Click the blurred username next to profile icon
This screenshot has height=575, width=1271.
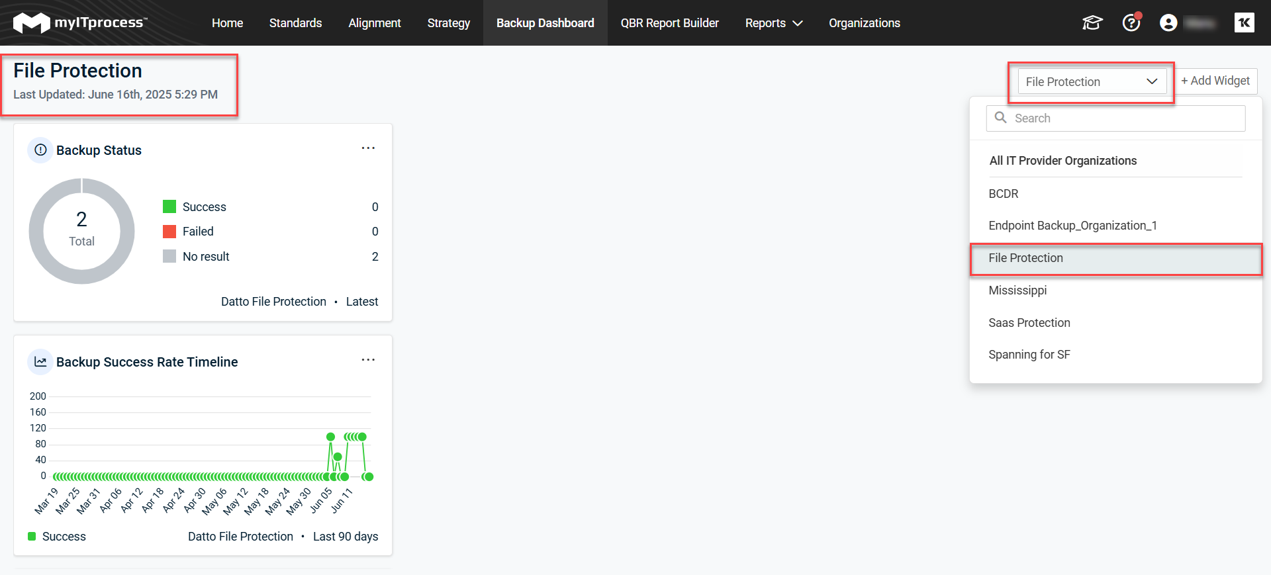[1200, 23]
